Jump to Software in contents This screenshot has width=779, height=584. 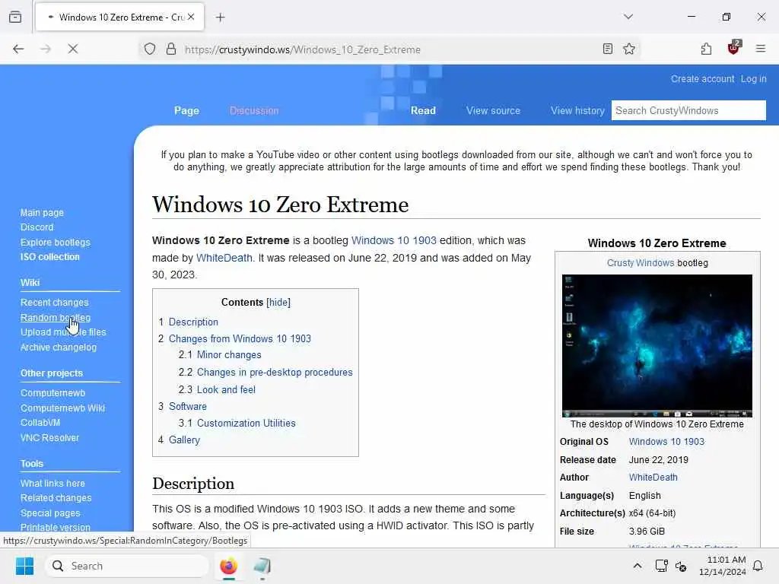pos(188,406)
